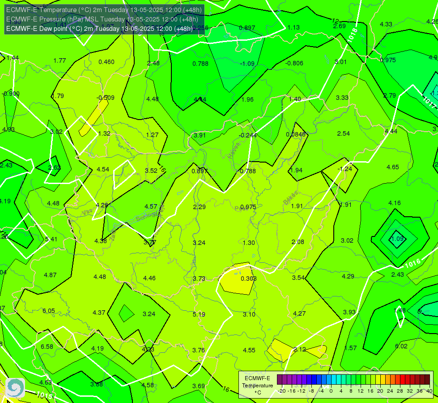Viewport: 438px width, 403px height.
Task: Click the dew point value 3.33
Action: click(342, 98)
